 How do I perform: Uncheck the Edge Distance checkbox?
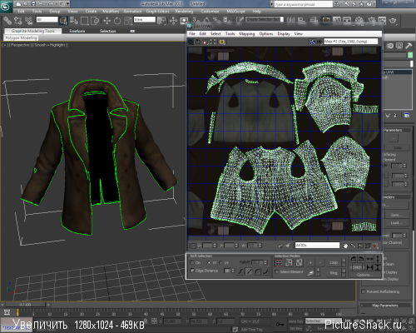(192, 271)
